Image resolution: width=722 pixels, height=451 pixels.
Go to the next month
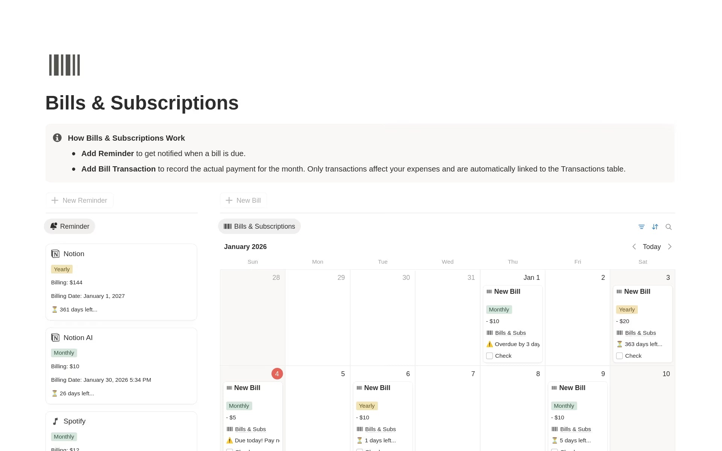(670, 246)
